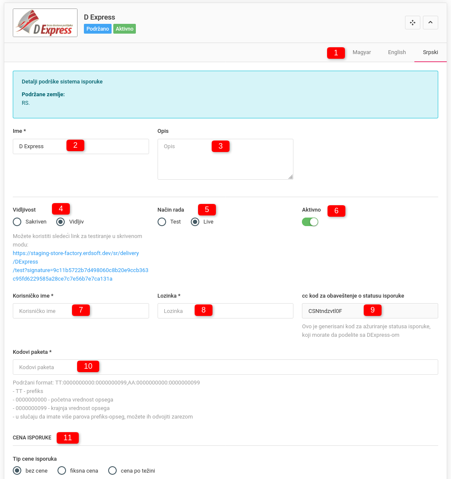451x479 pixels.
Task: Select the fiksna cena price option
Action: point(62,470)
